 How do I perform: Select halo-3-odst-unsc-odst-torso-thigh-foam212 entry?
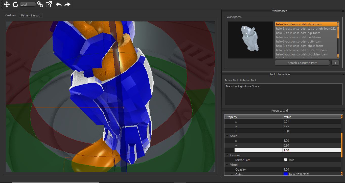(x=306, y=29)
